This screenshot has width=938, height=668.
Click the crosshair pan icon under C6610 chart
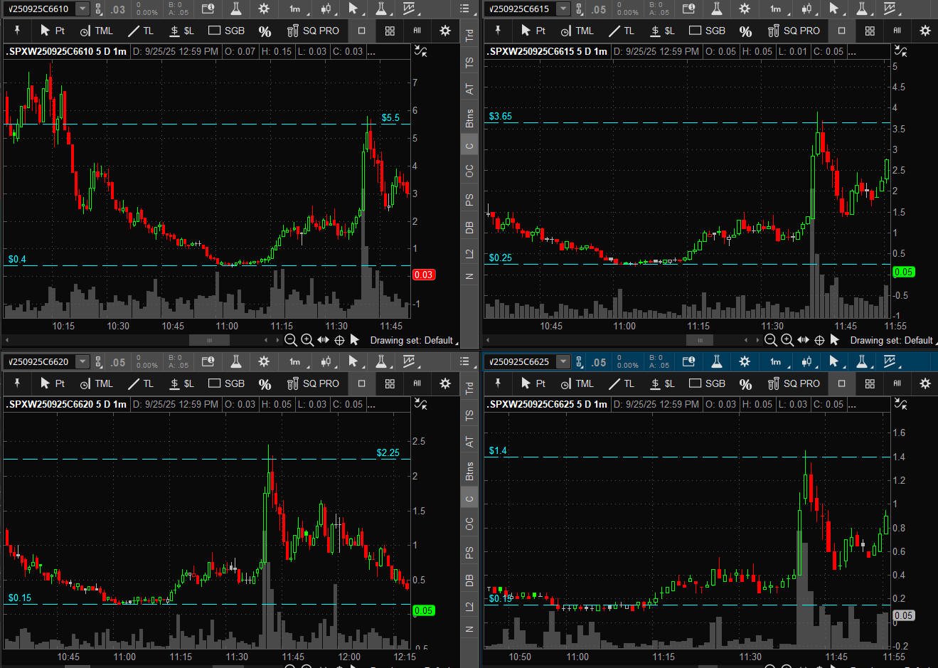(339, 340)
